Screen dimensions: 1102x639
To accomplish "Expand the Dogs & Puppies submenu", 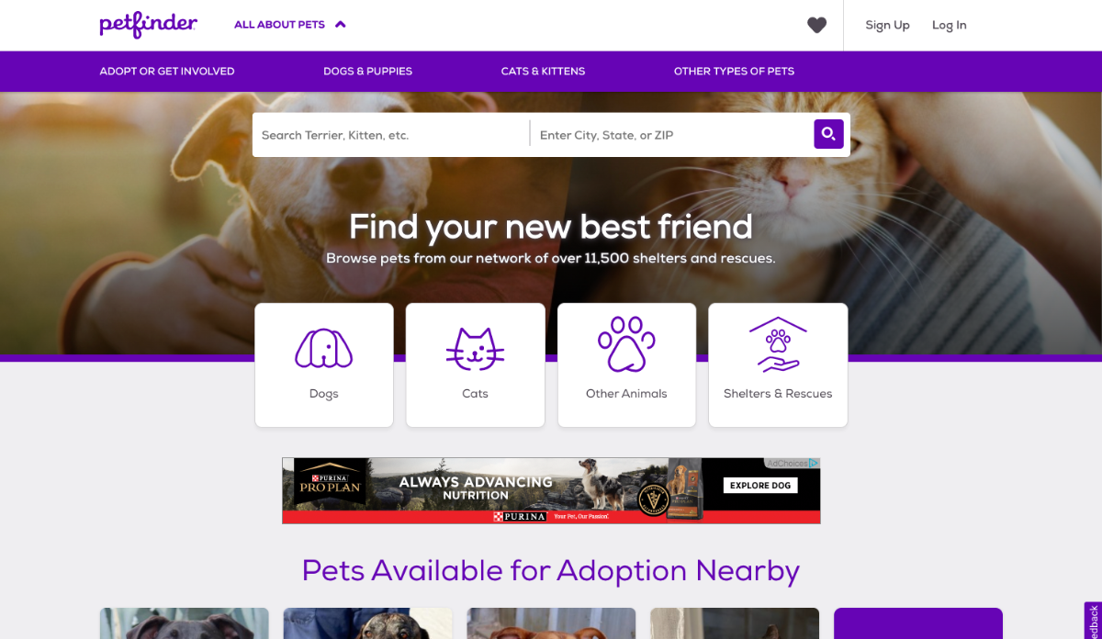I will click(367, 71).
